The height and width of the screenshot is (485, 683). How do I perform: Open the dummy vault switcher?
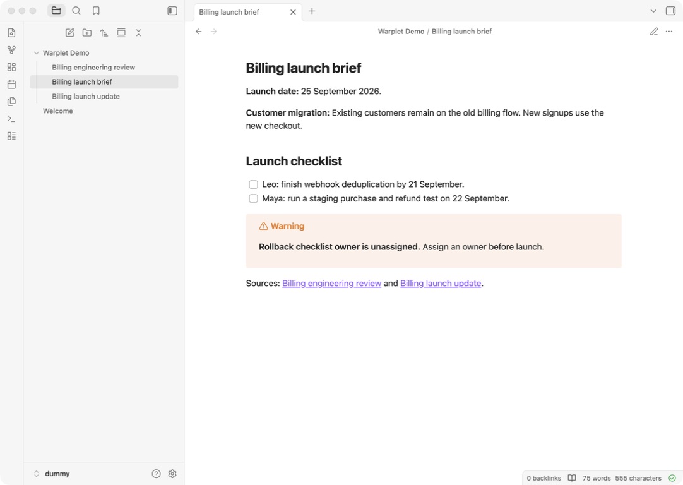coord(52,474)
